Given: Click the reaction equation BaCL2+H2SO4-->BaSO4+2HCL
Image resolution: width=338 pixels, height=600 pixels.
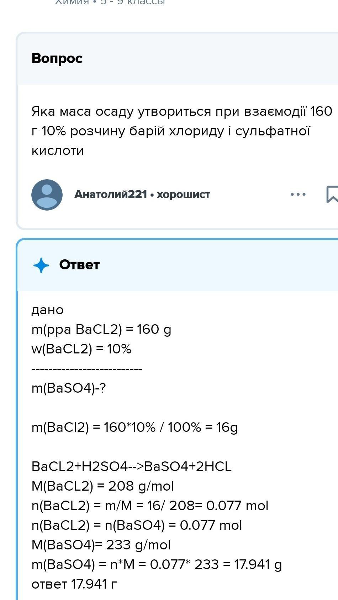Looking at the screenshot, I should (x=132, y=466).
